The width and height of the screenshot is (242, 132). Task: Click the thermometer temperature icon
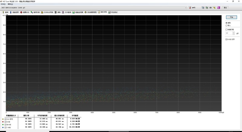[x=190, y=8]
